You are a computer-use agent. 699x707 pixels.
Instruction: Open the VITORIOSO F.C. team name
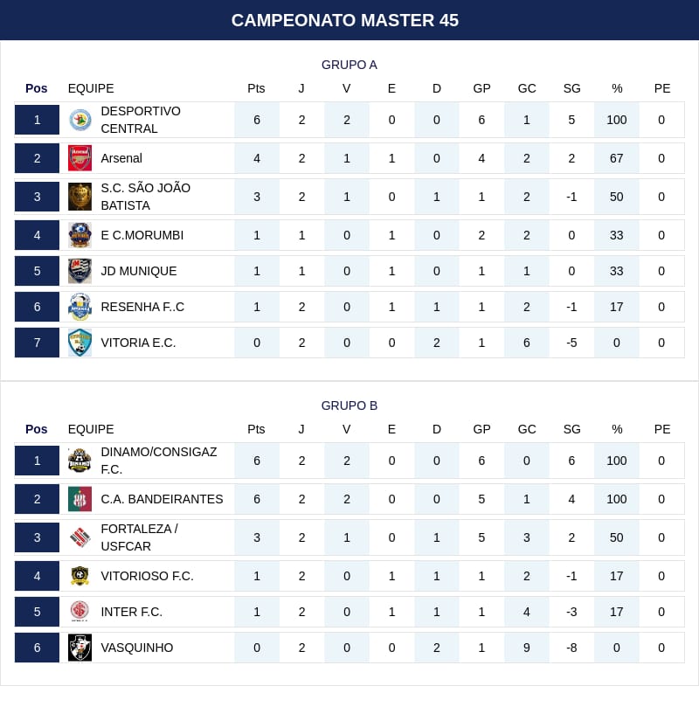tap(147, 576)
